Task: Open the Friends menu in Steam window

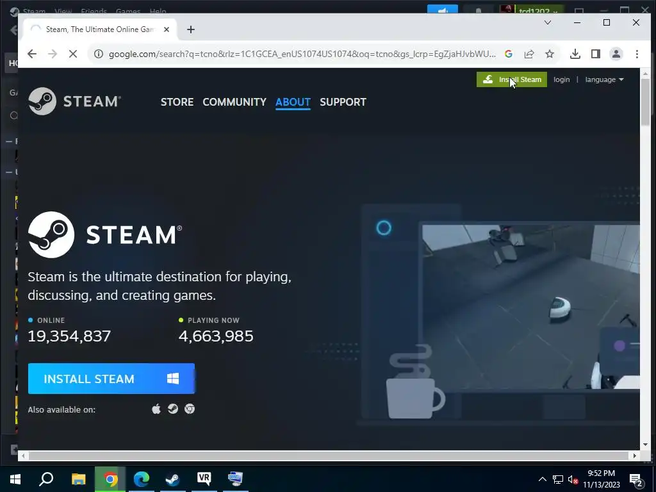Action: pyautogui.click(x=94, y=12)
